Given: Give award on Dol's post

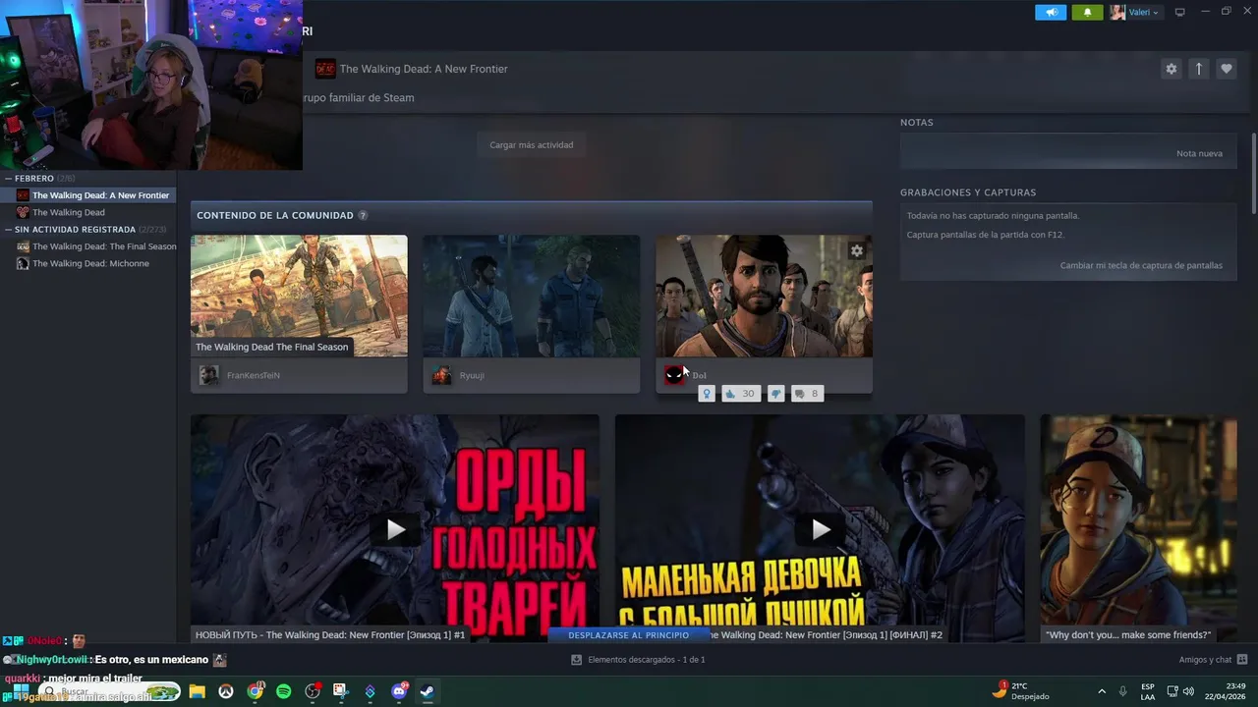Looking at the screenshot, I should point(706,394).
